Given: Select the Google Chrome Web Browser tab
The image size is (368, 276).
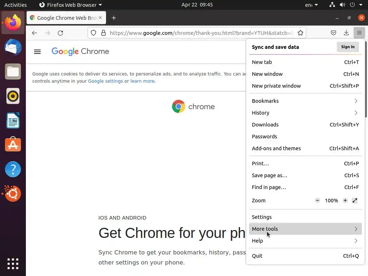Looking at the screenshot, I should click(66, 18).
